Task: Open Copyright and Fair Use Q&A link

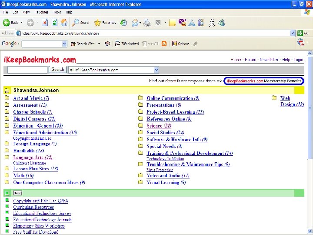Action: [40, 201]
